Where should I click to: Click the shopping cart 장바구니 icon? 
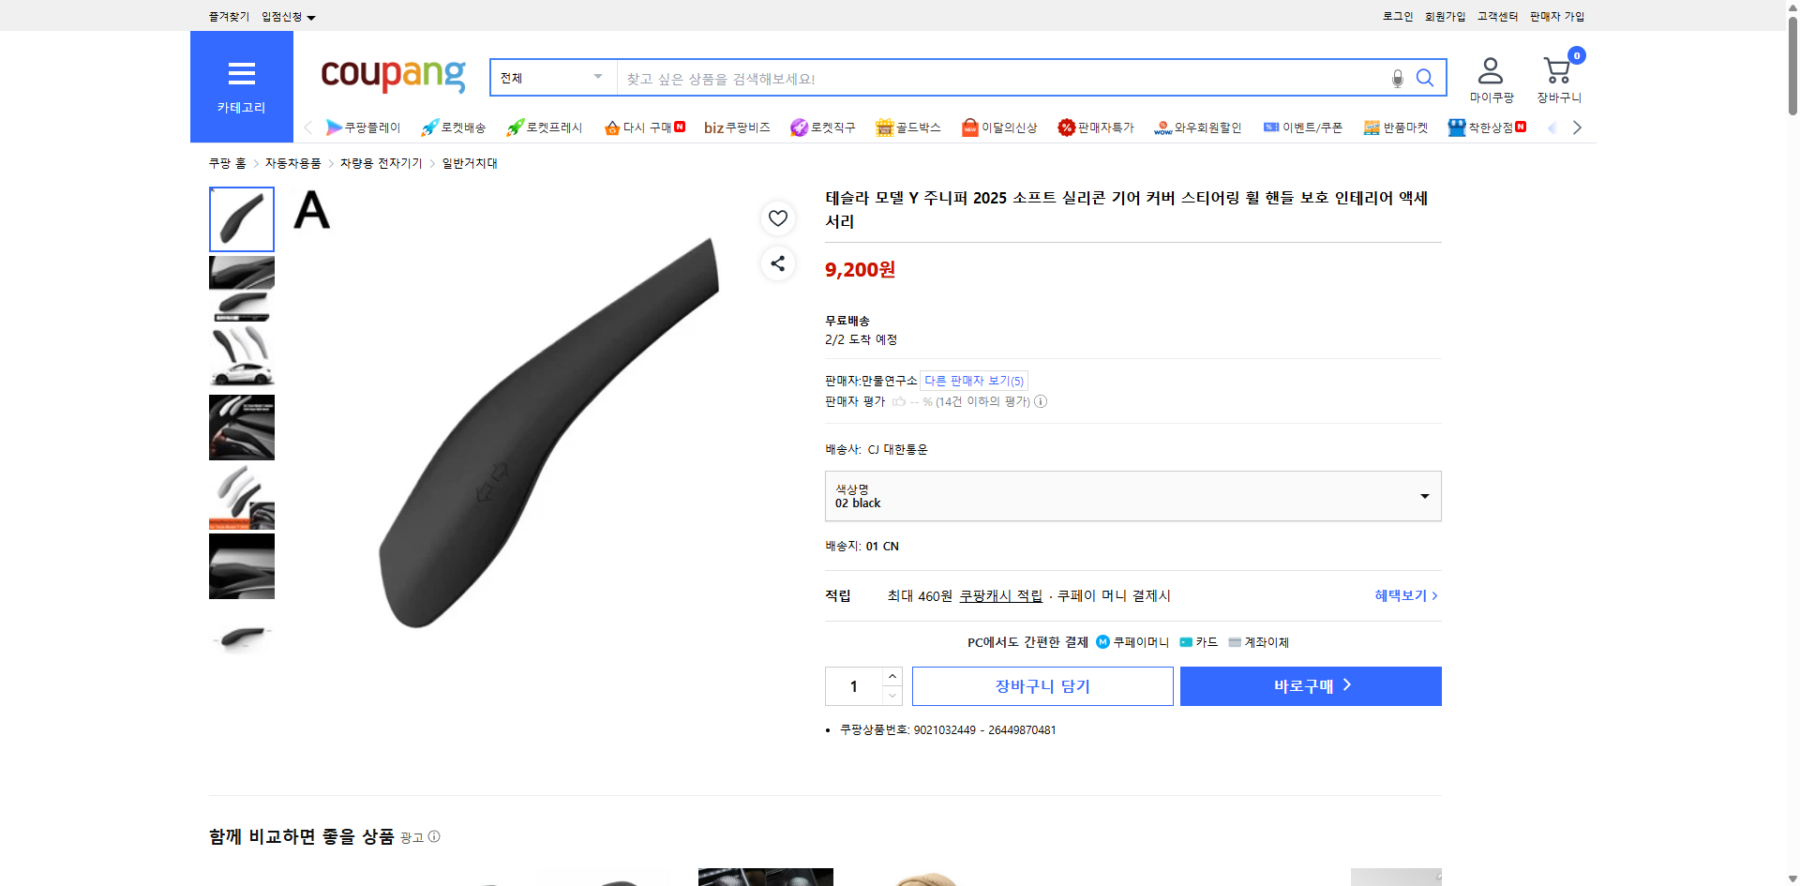pyautogui.click(x=1556, y=68)
